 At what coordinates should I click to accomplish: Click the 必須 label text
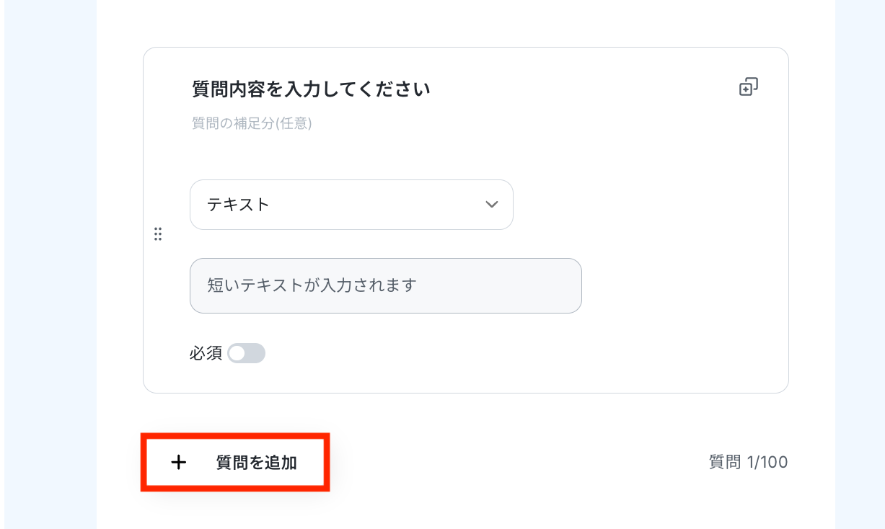pyautogui.click(x=206, y=354)
